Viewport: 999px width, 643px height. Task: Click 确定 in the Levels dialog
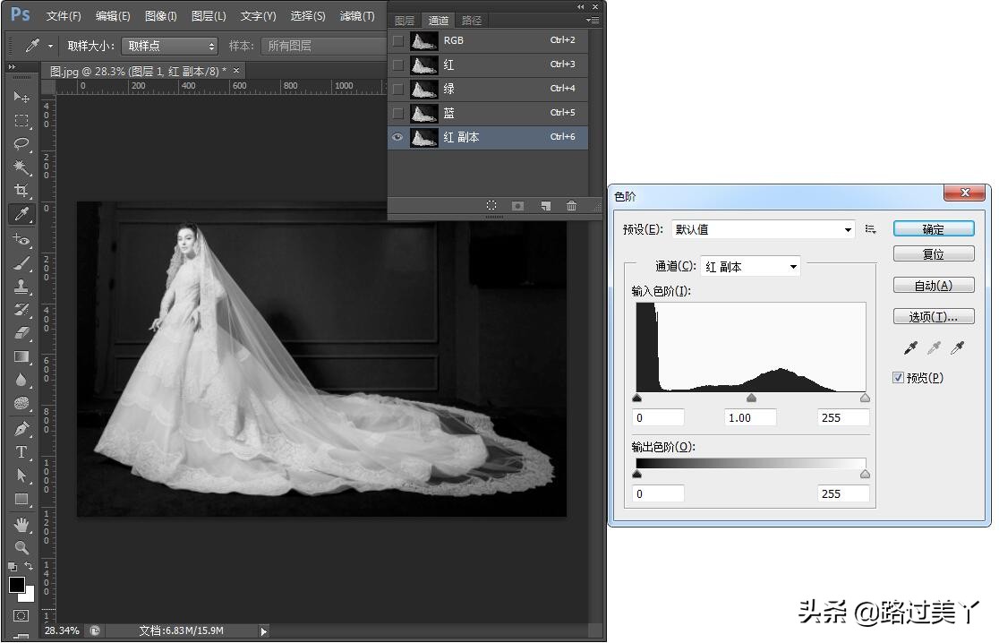pos(934,228)
